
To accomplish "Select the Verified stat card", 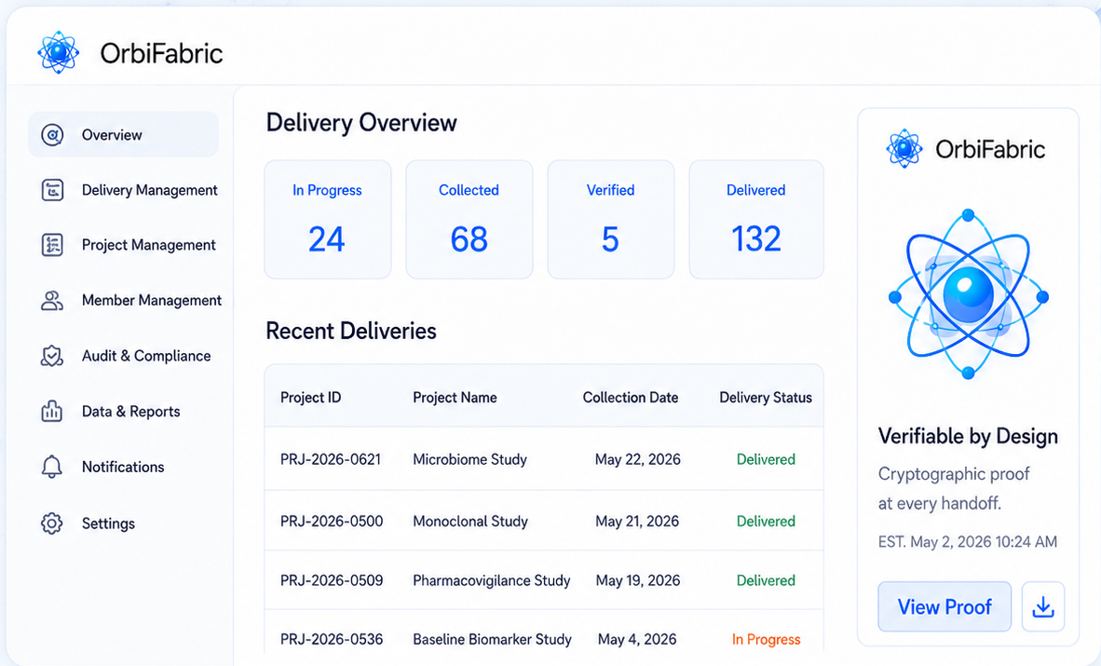I will point(611,219).
